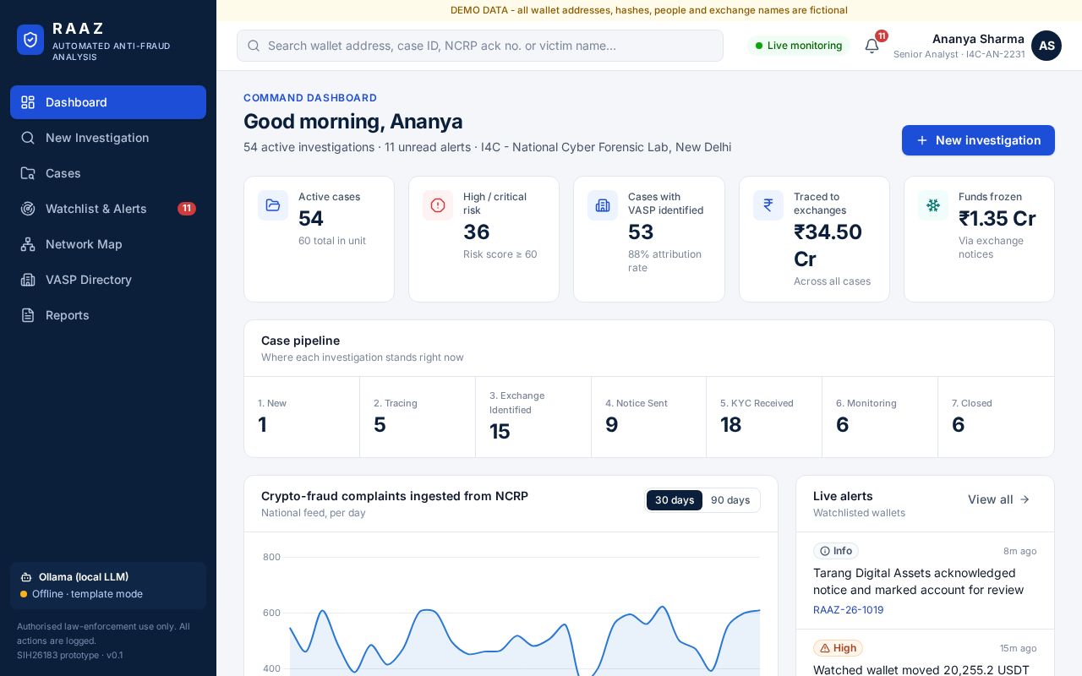Click the Reports document icon in sidebar
The image size is (1082, 676).
[28, 315]
